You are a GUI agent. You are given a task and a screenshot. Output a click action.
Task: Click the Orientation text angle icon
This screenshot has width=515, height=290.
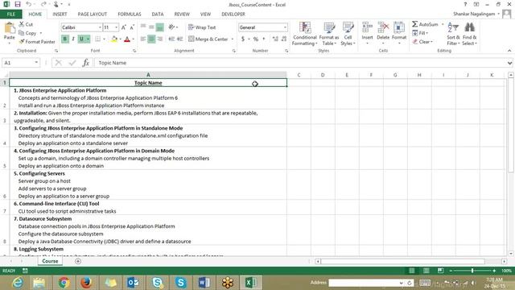(x=171, y=27)
